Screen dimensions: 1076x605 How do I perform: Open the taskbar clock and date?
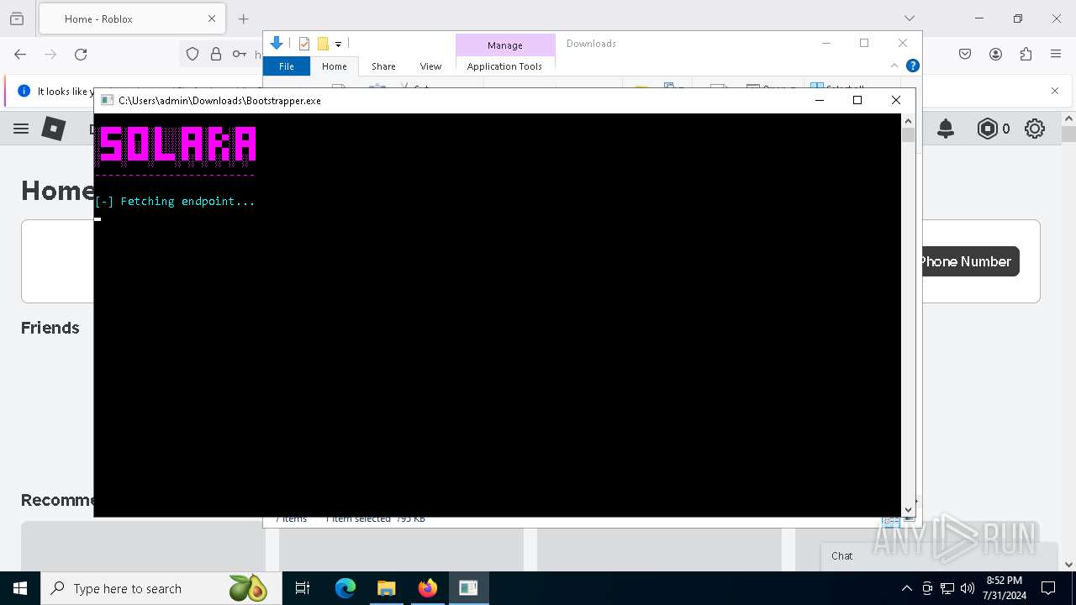pos(1005,588)
